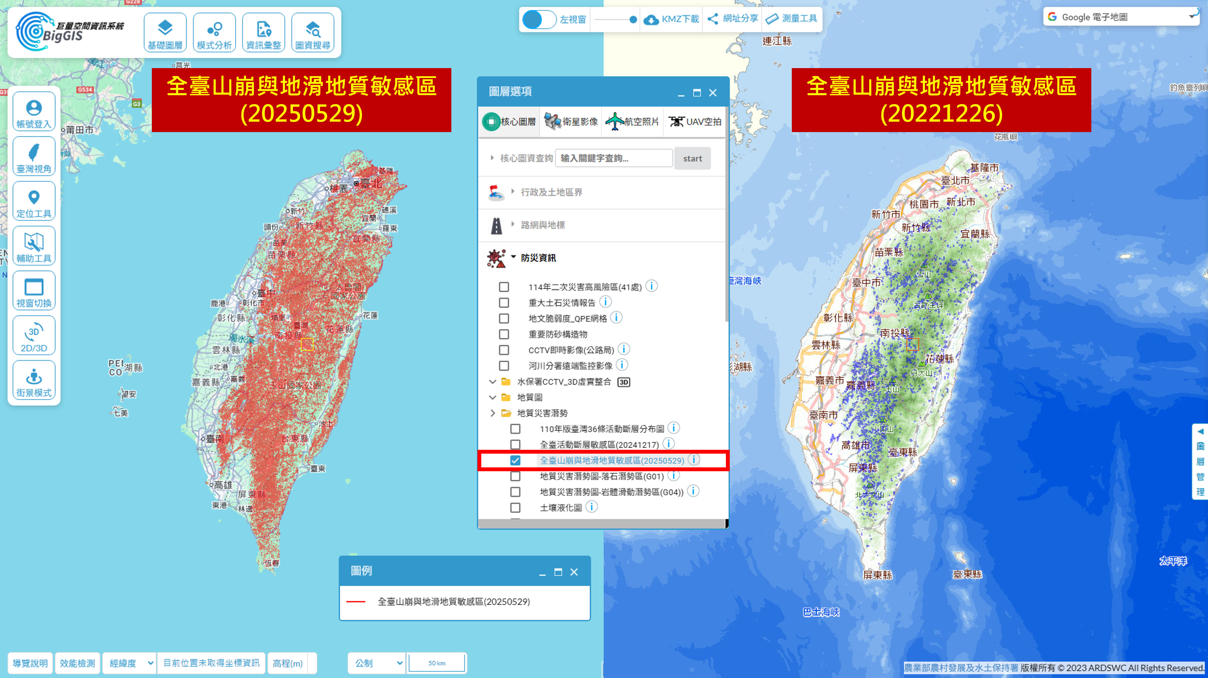Click the start search button
The width and height of the screenshot is (1208, 678).
point(692,159)
